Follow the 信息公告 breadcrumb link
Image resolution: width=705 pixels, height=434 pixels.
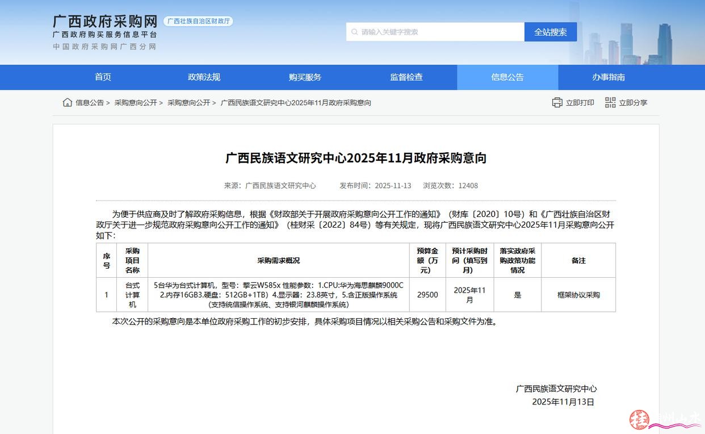[x=90, y=103]
